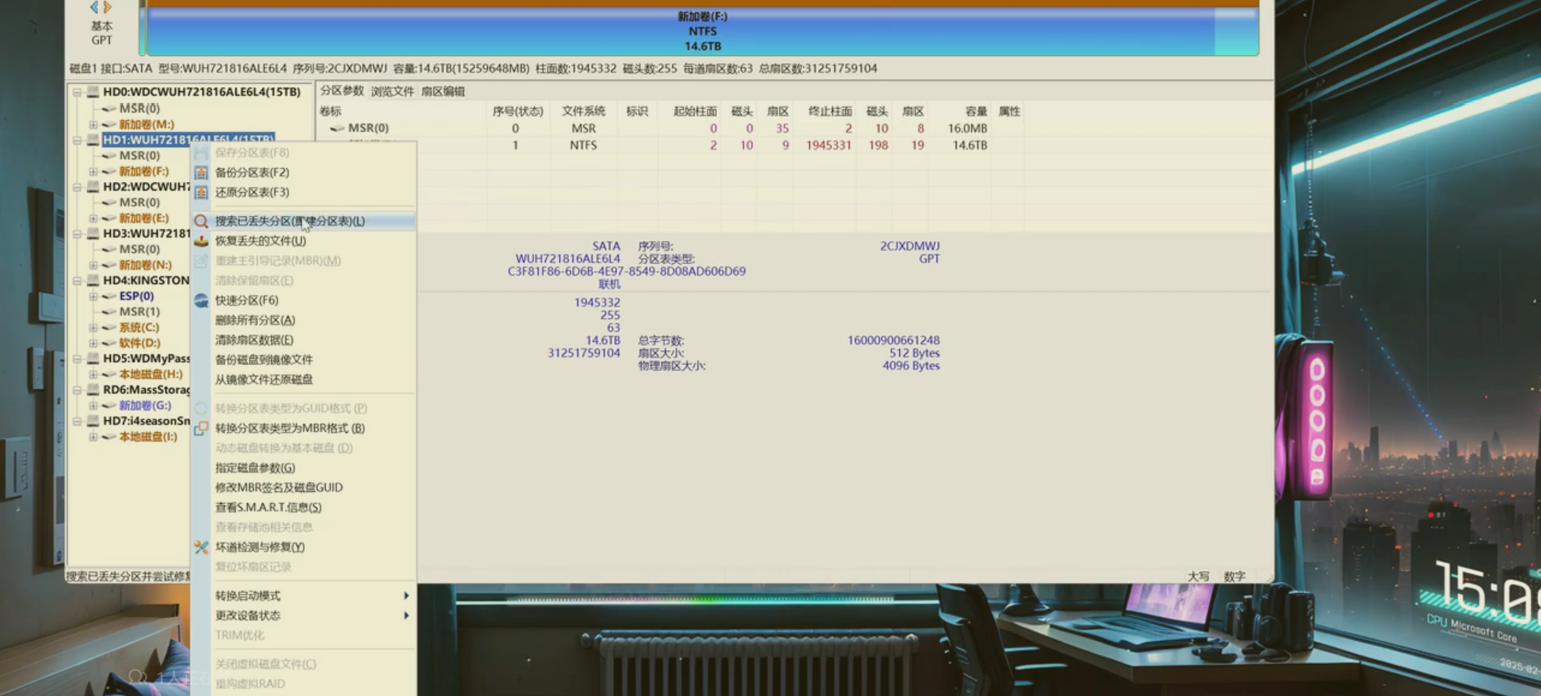
Task: Expand the 新加卷(M:) partition node
Action: [94, 124]
